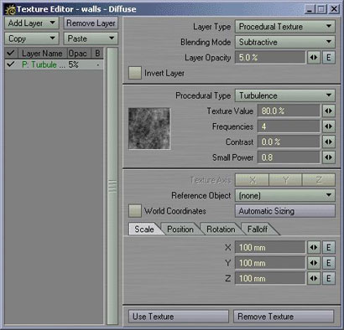
Task: Click checkmark column header in layer list
Action: (11, 53)
